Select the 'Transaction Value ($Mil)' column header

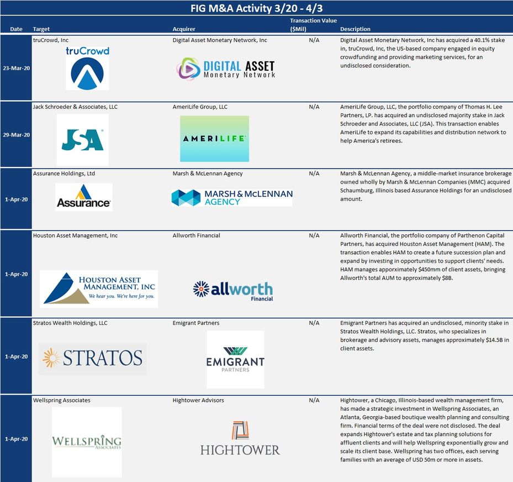click(313, 25)
